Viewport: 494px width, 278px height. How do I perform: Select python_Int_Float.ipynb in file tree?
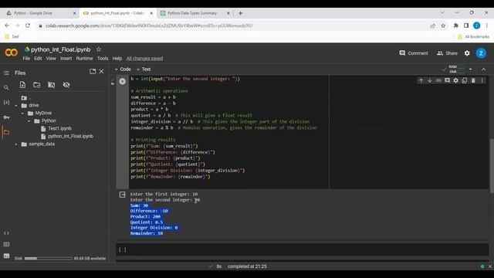(70, 137)
